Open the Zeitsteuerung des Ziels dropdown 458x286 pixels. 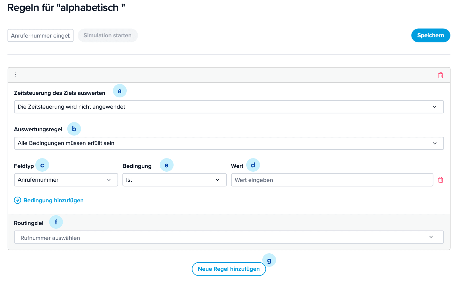click(x=229, y=107)
